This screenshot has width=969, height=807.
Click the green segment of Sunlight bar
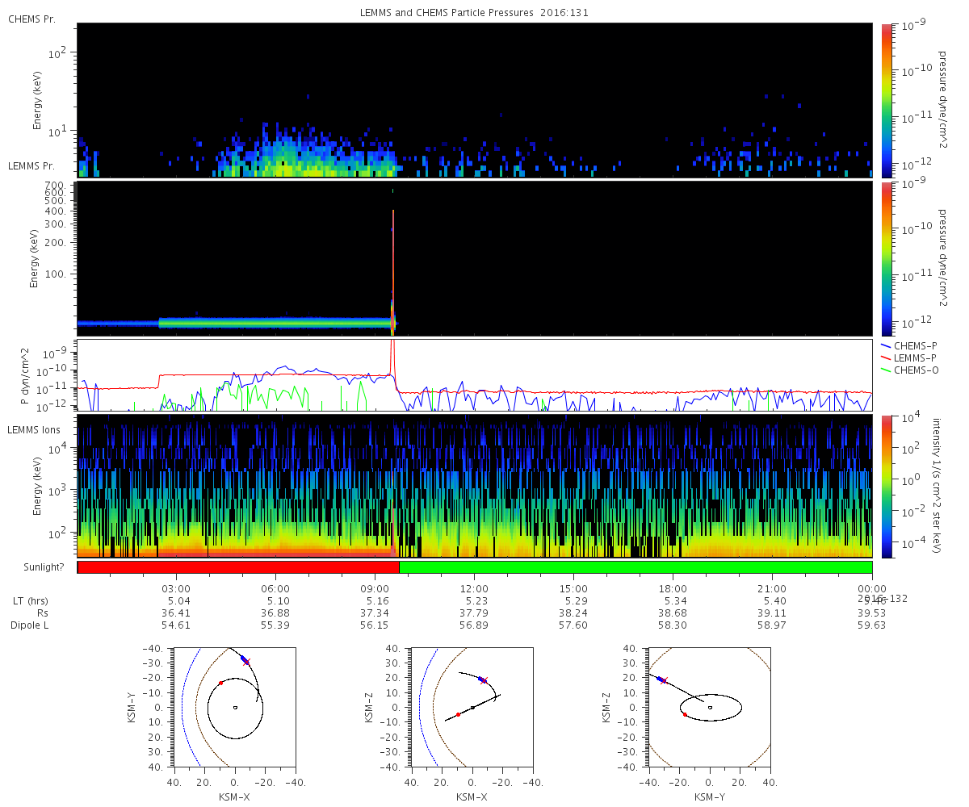point(635,567)
